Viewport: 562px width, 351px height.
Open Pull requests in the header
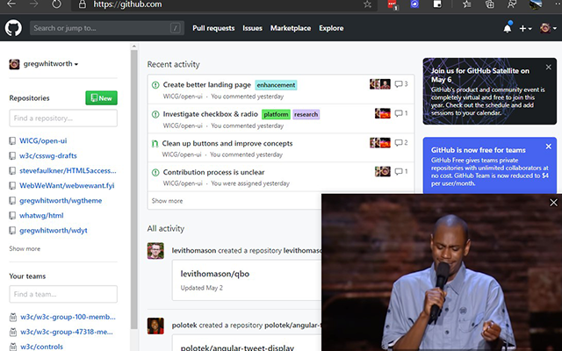coord(213,28)
